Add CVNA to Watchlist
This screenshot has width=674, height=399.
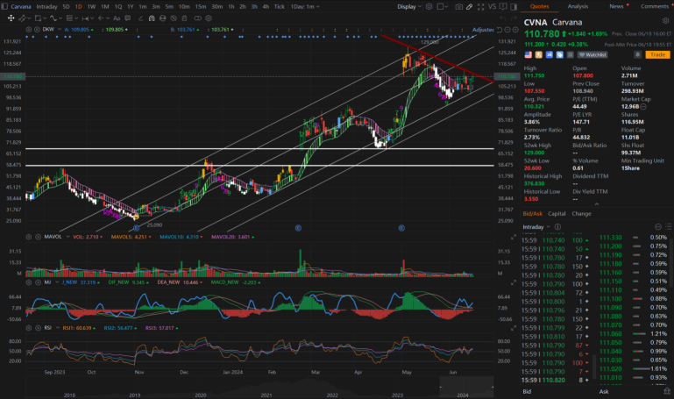[x=592, y=54]
